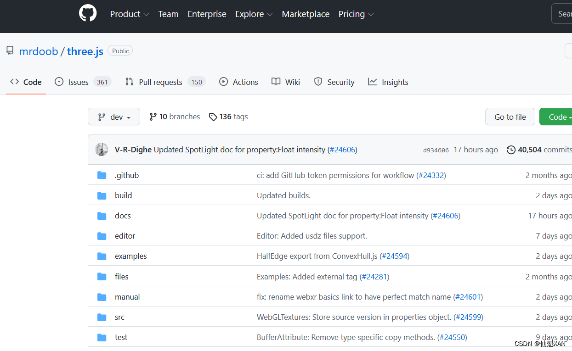
Task: Click the commits history clock icon
Action: tap(511, 150)
